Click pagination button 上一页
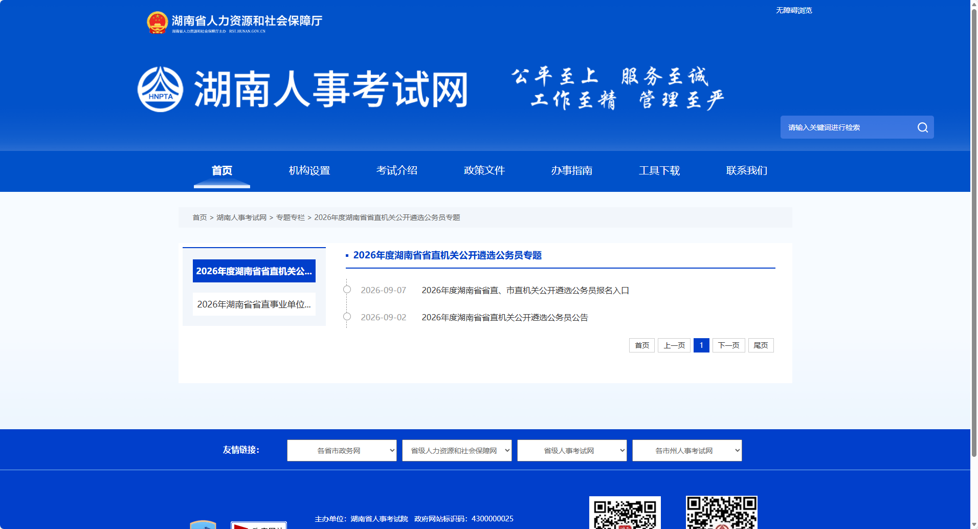 click(674, 345)
